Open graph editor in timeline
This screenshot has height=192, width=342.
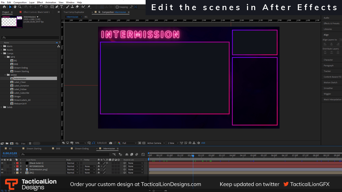[143, 154]
